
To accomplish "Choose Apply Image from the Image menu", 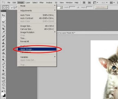I will pos(37,49).
